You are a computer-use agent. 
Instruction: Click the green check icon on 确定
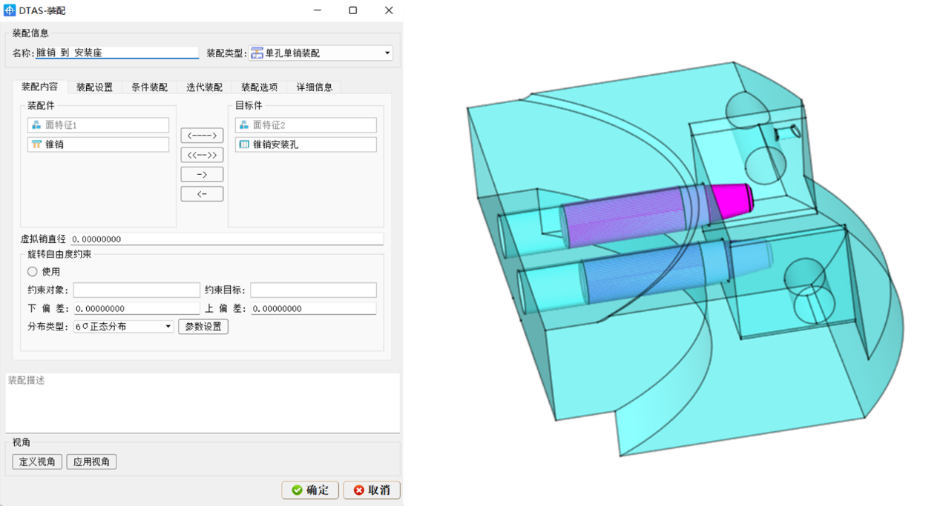coord(296,490)
